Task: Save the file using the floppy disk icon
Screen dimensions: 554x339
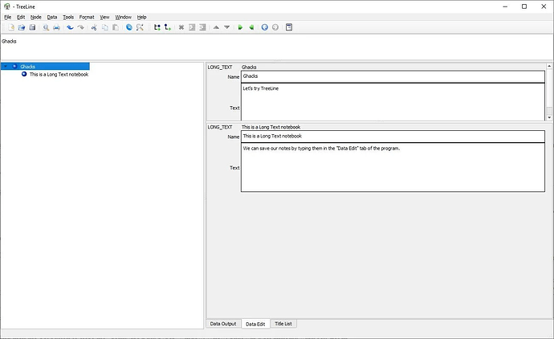Action: tap(31, 27)
